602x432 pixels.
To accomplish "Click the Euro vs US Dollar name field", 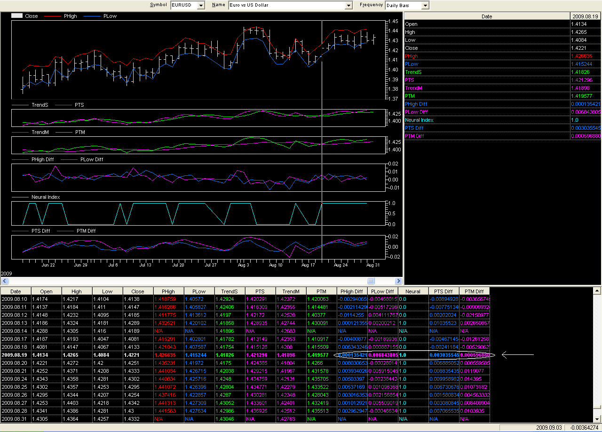I will click(286, 5).
